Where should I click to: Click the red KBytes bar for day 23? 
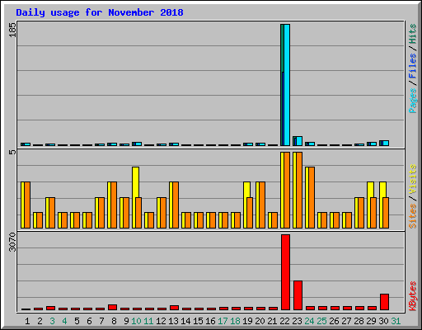[x=298, y=295]
